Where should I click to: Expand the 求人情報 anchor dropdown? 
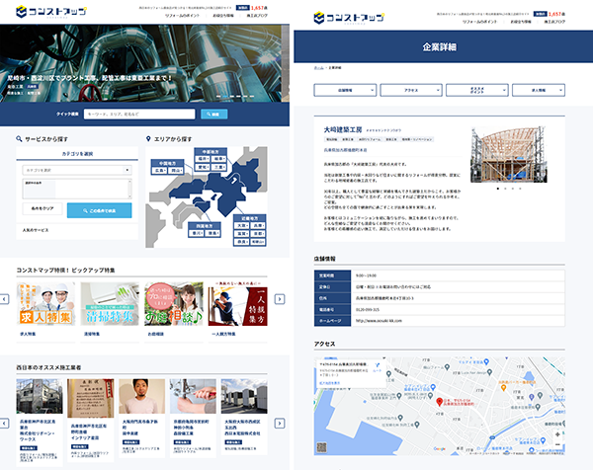click(x=544, y=89)
